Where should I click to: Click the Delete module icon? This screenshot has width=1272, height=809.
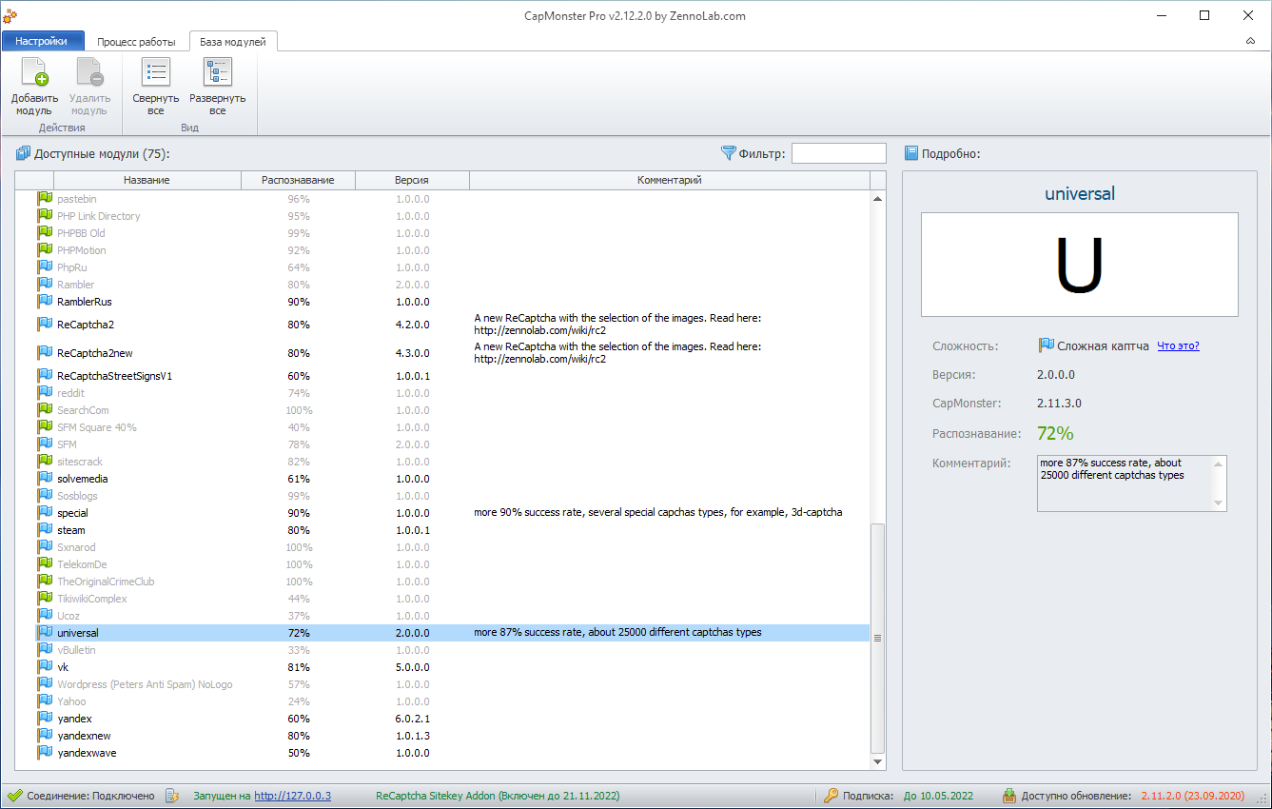point(89,74)
